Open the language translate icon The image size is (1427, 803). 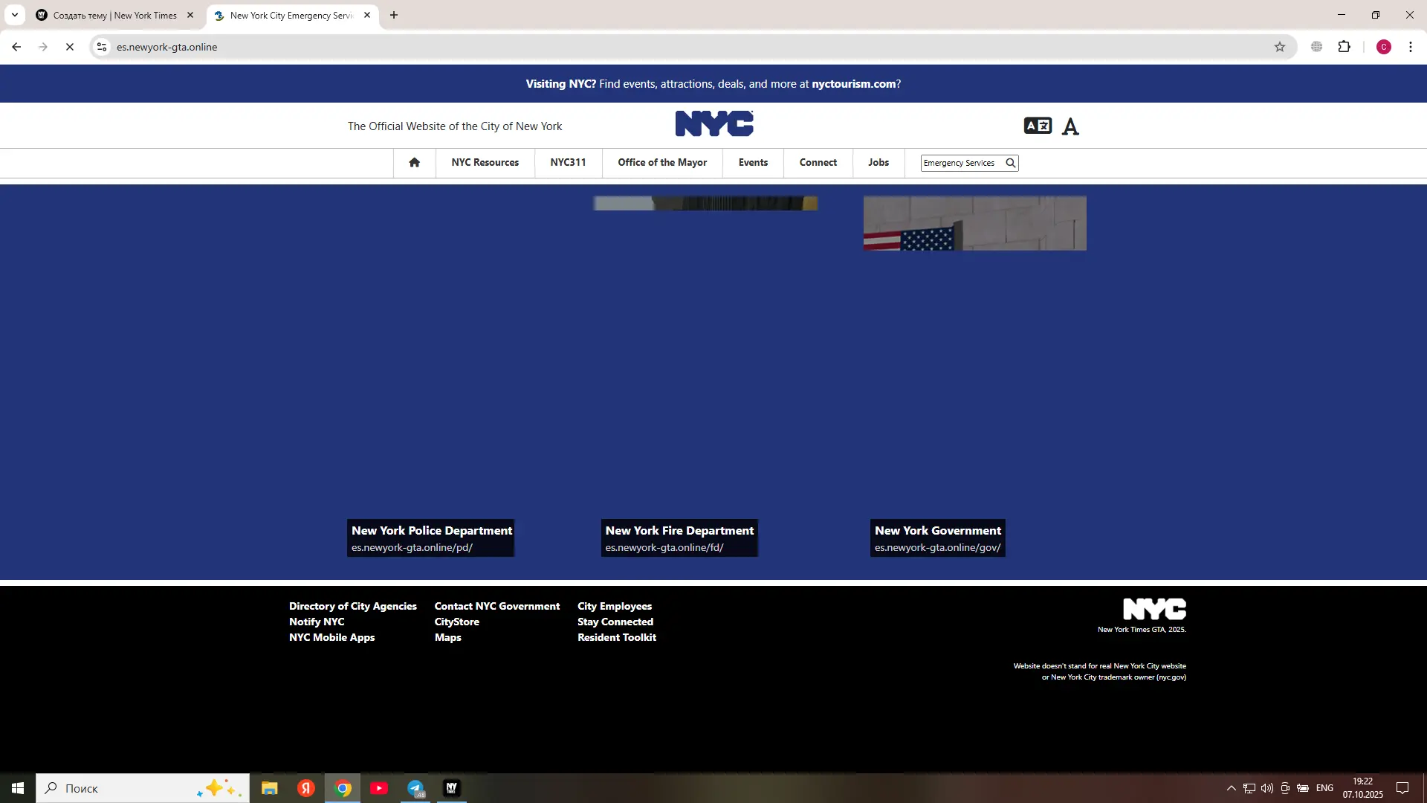click(x=1038, y=126)
